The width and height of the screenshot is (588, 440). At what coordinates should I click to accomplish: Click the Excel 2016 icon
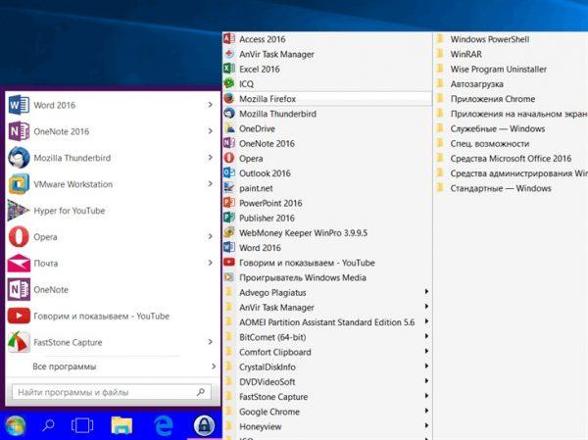(x=229, y=69)
